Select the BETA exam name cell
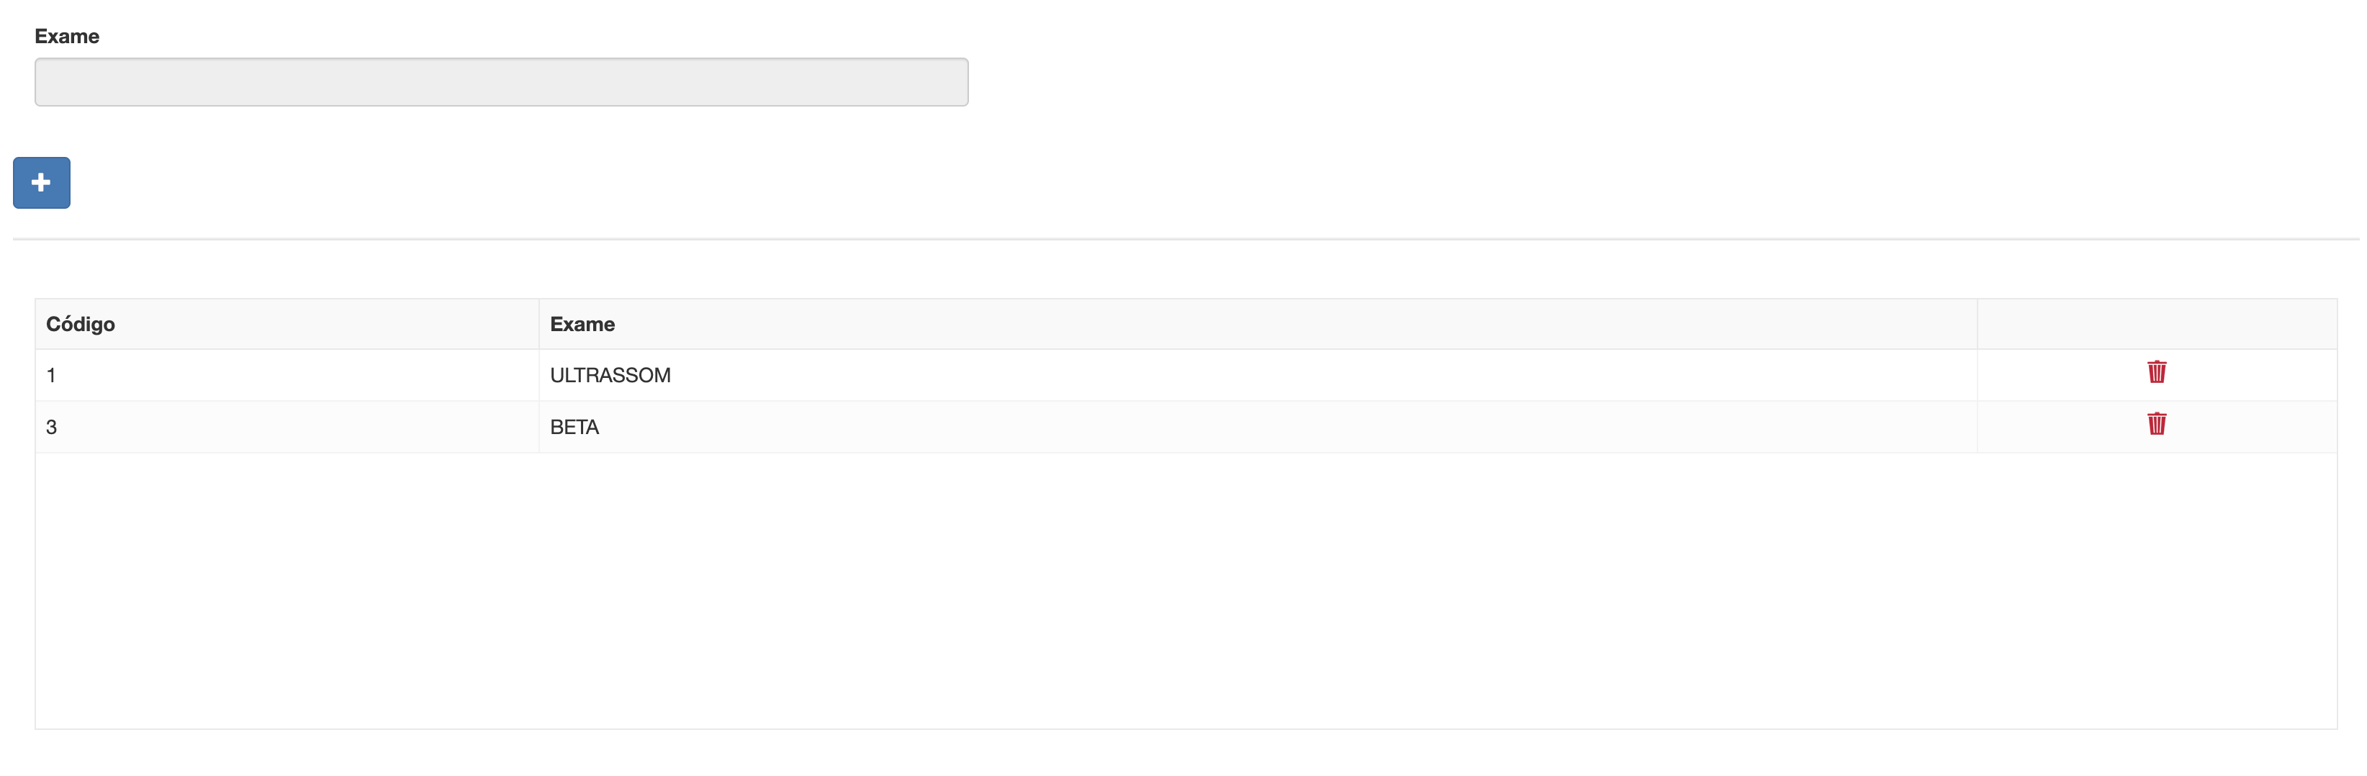Image resolution: width=2367 pixels, height=776 pixels. (x=574, y=427)
